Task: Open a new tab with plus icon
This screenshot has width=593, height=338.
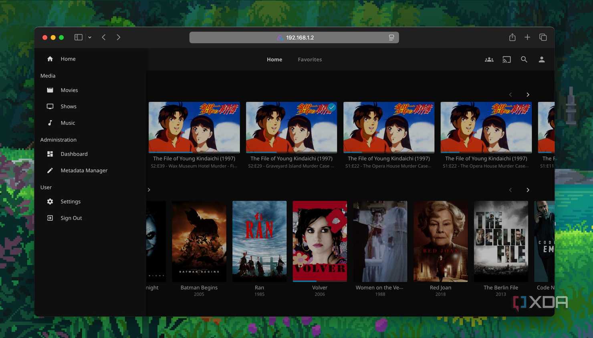Action: click(527, 37)
